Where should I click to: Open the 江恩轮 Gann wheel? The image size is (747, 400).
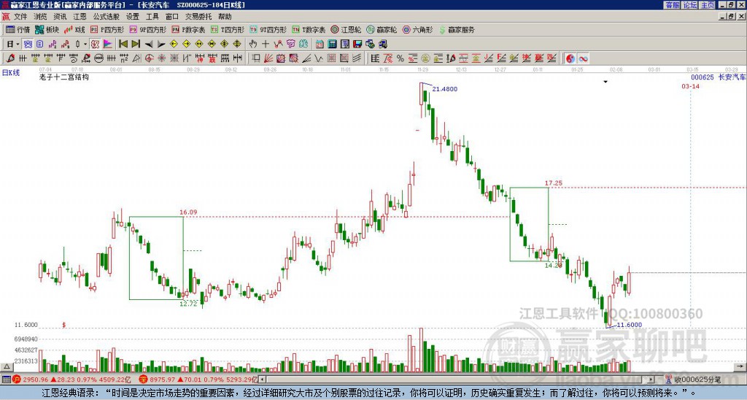[x=346, y=29]
